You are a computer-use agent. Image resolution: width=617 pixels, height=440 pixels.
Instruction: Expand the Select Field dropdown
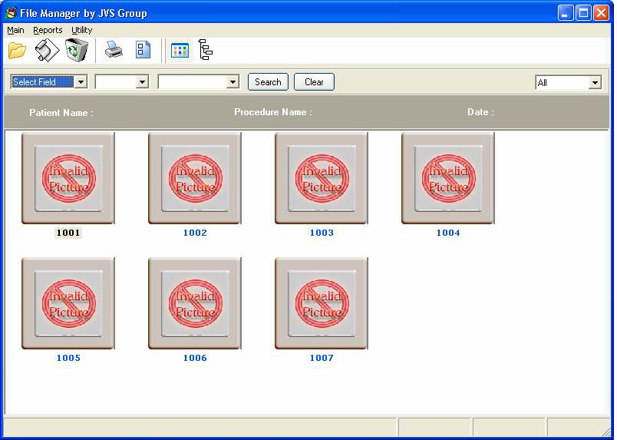(81, 82)
